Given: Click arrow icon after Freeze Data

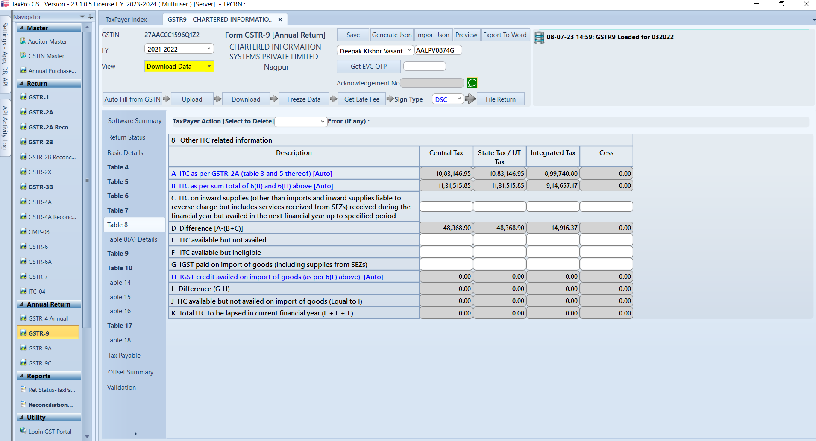Looking at the screenshot, I should [x=334, y=99].
